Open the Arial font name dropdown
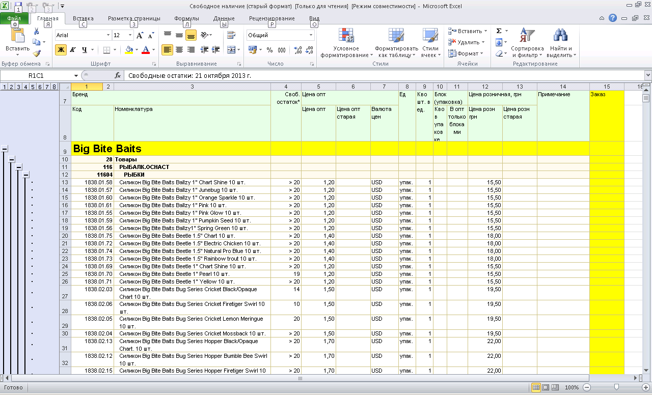Screen dimensions: 652x395 point(108,35)
